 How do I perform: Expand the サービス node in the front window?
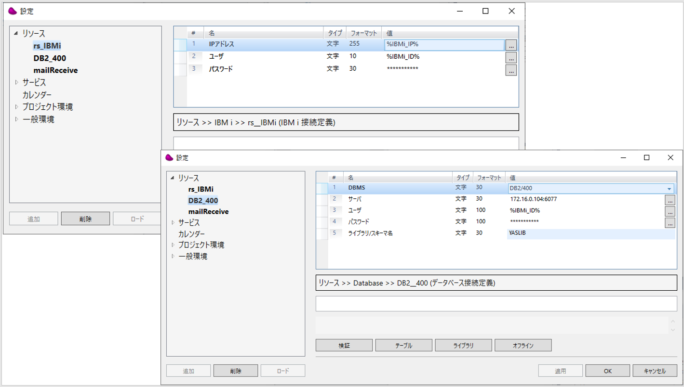[x=173, y=223]
